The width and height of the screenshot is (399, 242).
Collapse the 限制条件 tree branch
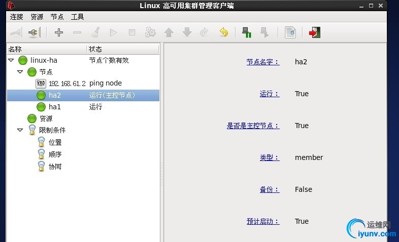pyautogui.click(x=20, y=130)
